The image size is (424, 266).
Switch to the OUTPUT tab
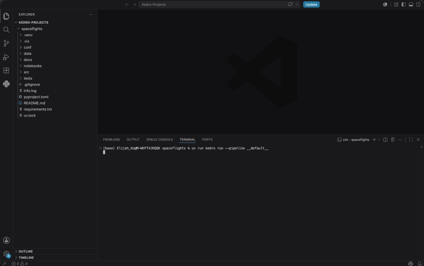133,139
